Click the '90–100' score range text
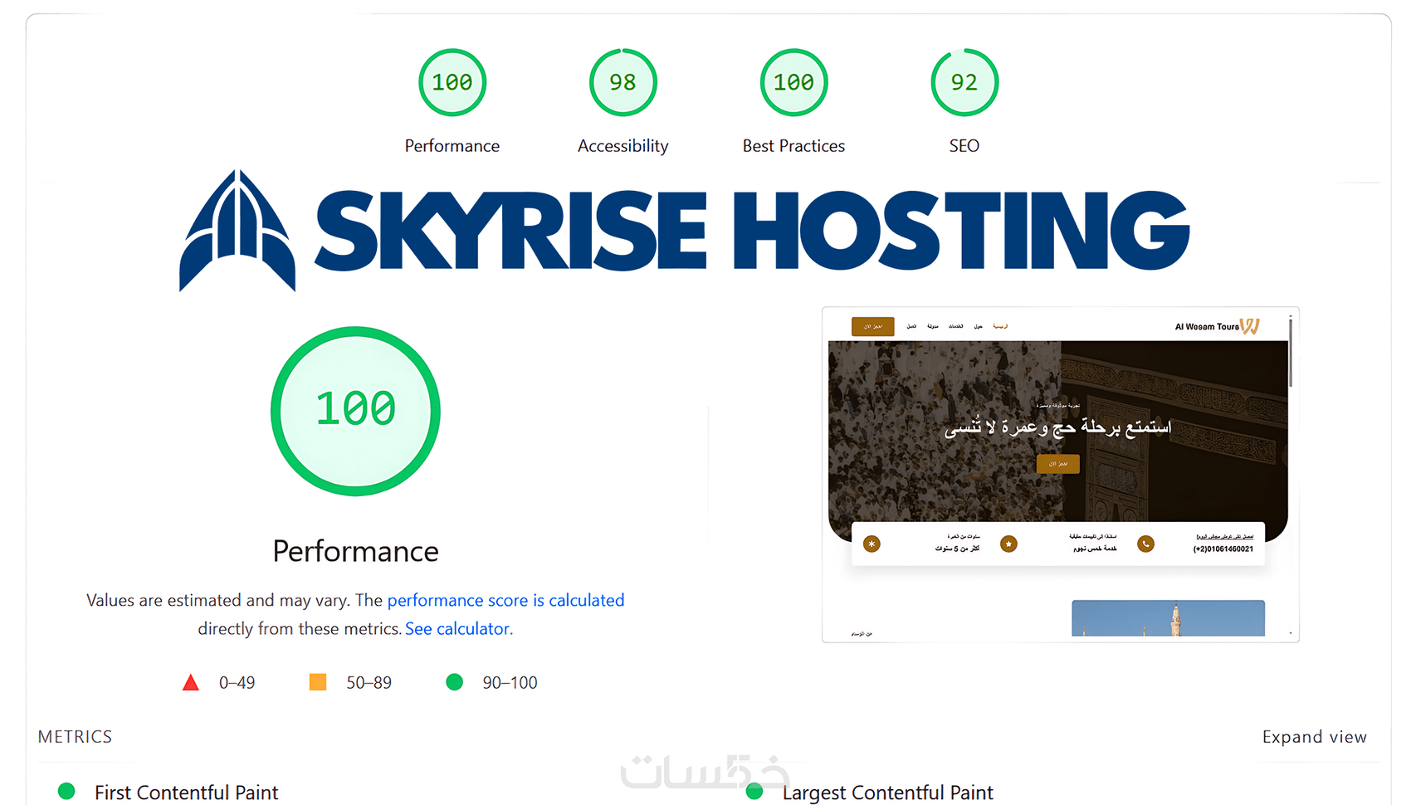Screen dimensions: 1411x805 point(510,682)
